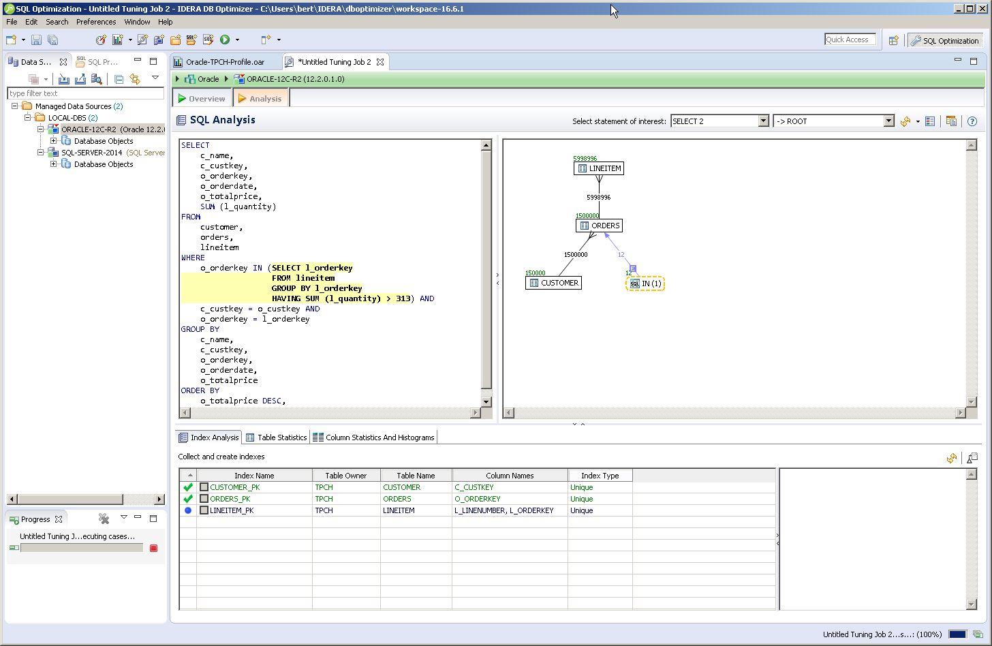Screen dimensions: 992x646
Task: Click refresh icon beside ROOT dropdown
Action: [905, 121]
